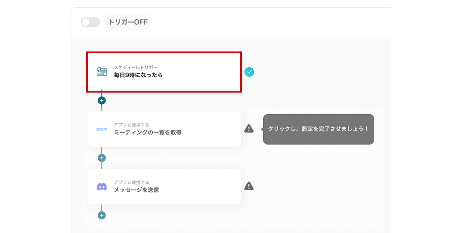Click the schedule trigger calendar icon
453x233 pixels.
(101, 72)
